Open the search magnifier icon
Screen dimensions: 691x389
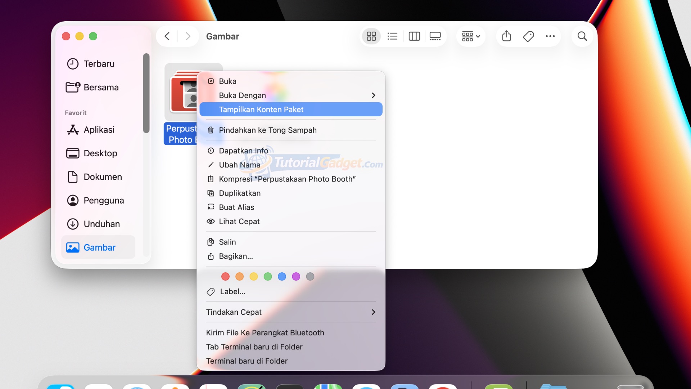582,36
